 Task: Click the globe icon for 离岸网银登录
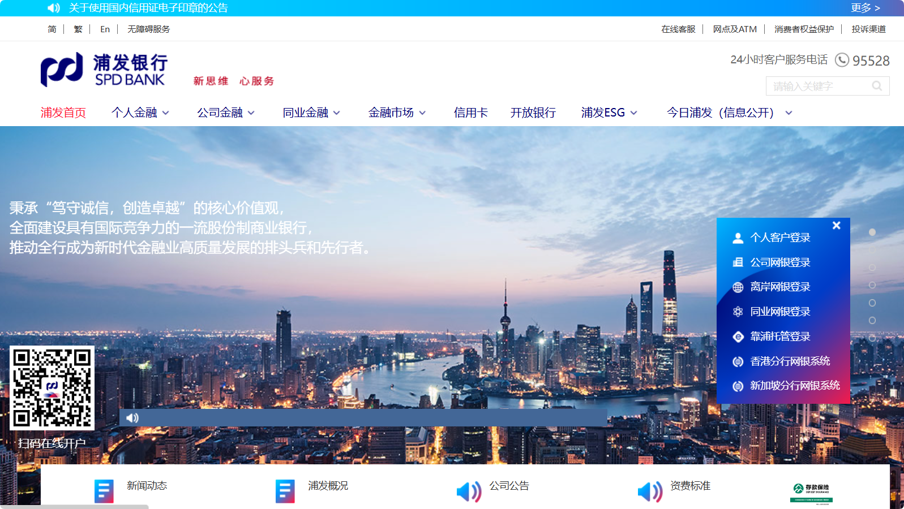pos(738,287)
